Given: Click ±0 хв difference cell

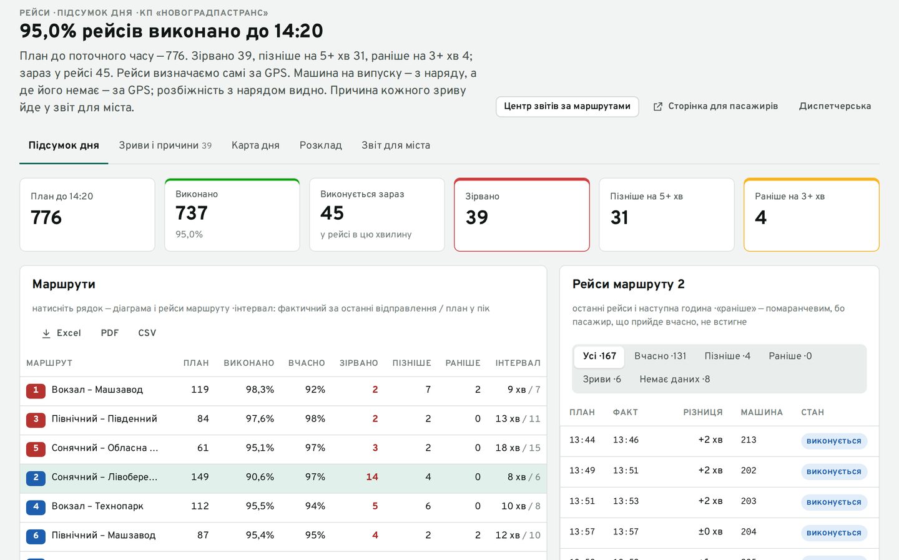Looking at the screenshot, I should (x=710, y=533).
